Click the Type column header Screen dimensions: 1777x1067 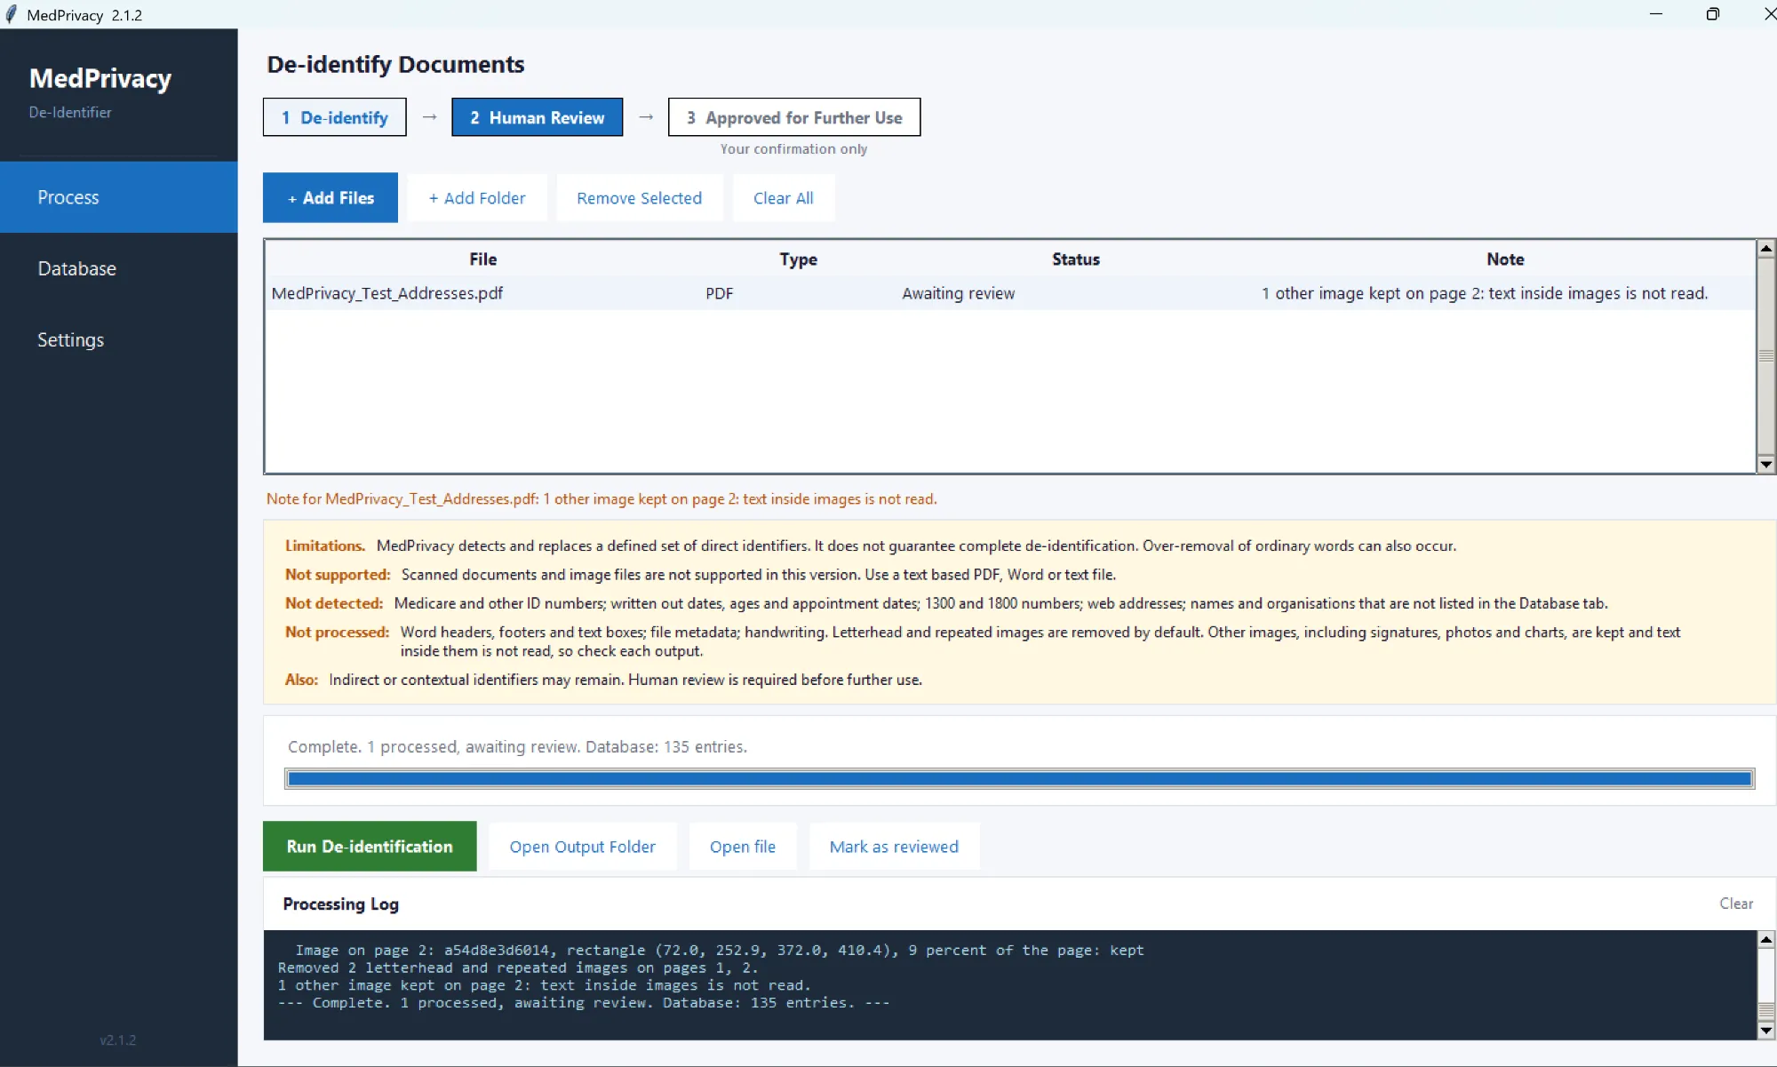(x=798, y=259)
